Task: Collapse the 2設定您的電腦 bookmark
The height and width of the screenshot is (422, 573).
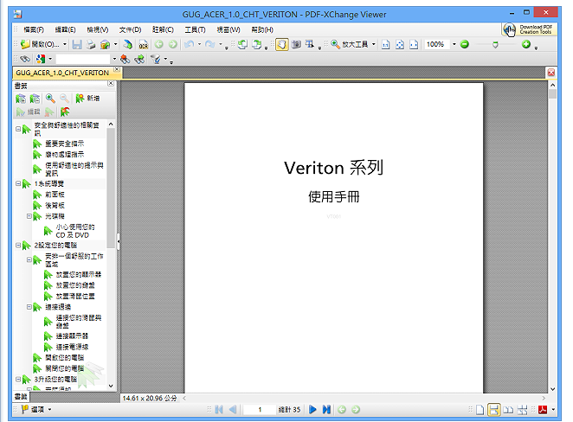Action: click(x=18, y=246)
